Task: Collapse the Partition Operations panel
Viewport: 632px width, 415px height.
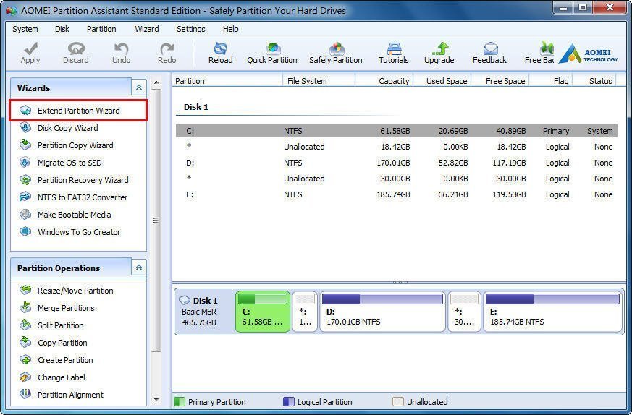Action: (x=139, y=268)
